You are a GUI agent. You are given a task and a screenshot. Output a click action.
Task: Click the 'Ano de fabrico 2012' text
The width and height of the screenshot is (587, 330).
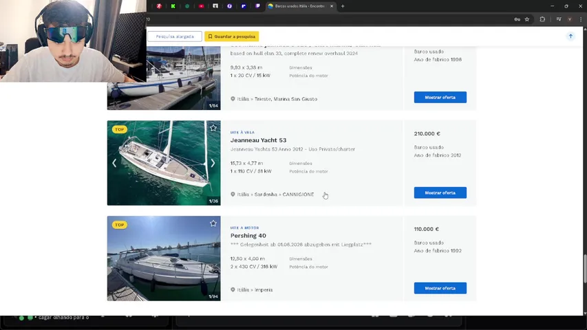[x=438, y=155]
